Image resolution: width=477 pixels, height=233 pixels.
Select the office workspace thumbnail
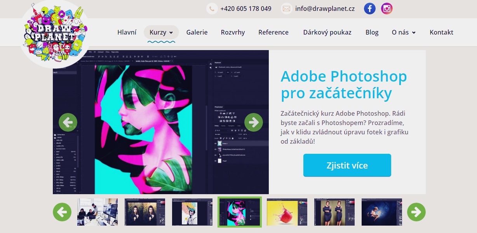(x=97, y=212)
